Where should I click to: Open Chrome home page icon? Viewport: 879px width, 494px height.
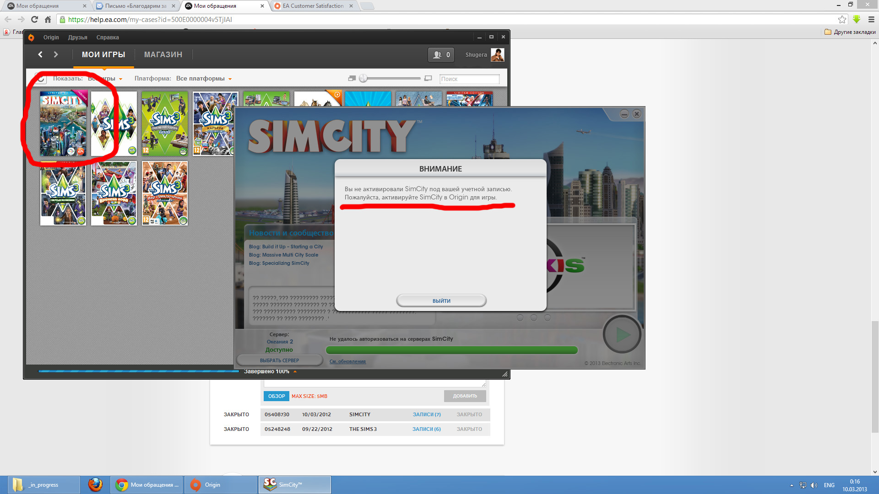click(x=48, y=19)
